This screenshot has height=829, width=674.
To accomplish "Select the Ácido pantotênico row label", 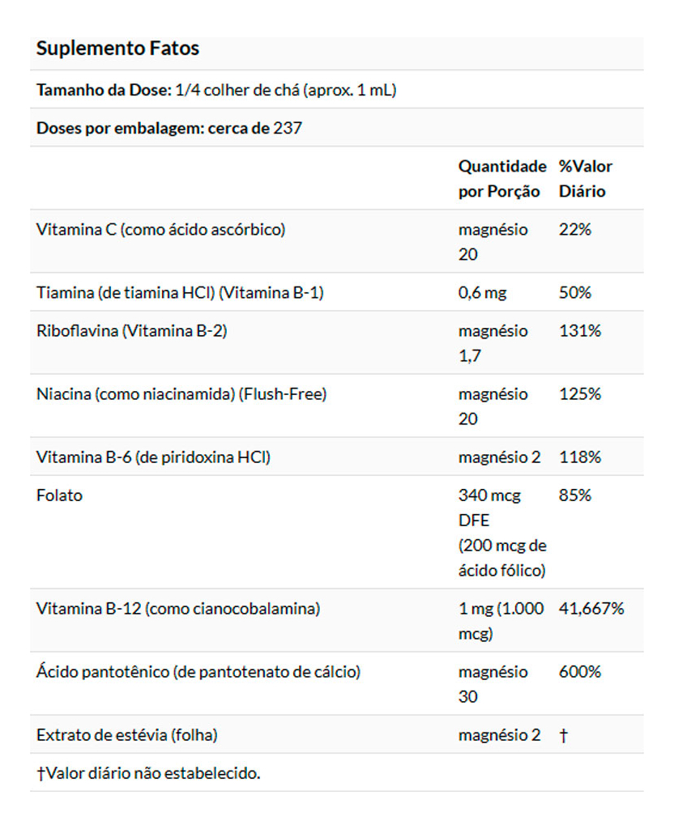I will [198, 672].
